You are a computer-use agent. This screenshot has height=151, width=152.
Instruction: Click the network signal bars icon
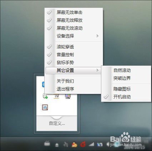(x=91, y=145)
